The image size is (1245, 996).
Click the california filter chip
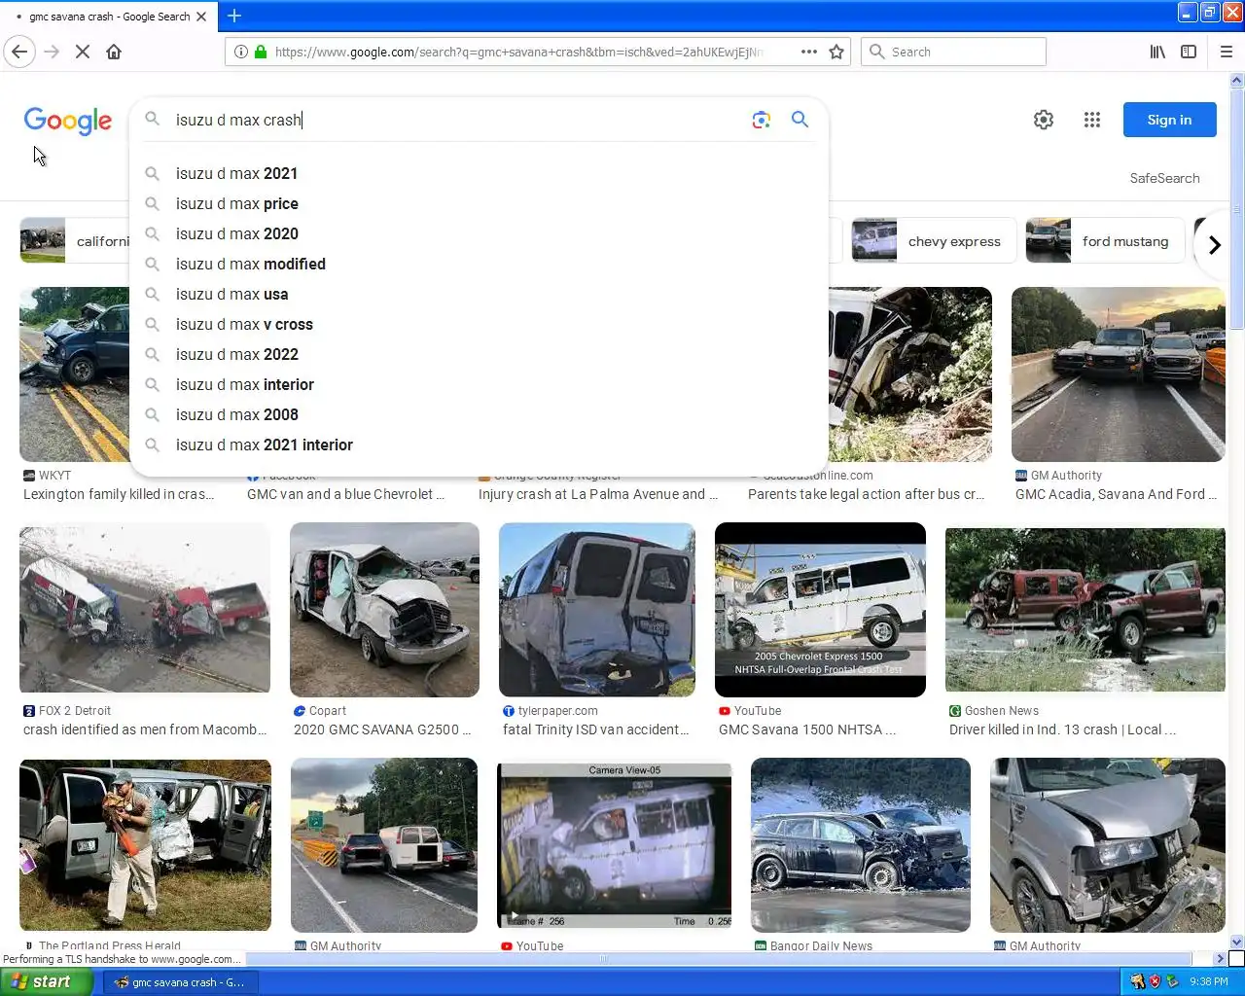(x=74, y=241)
